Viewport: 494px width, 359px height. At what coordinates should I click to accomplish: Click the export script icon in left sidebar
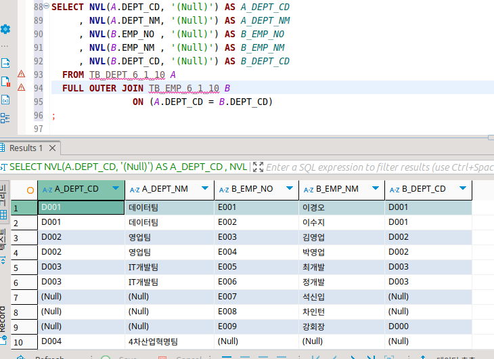coord(5,63)
